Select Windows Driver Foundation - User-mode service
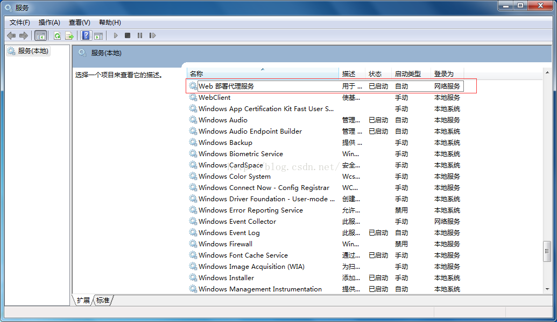This screenshot has width=557, height=322. coord(267,199)
